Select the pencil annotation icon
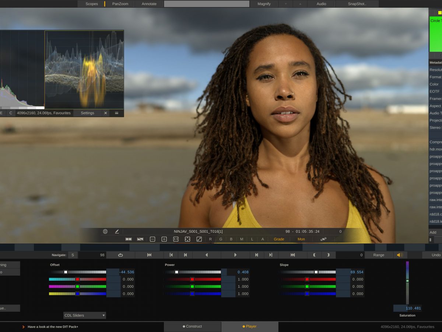 point(117,232)
